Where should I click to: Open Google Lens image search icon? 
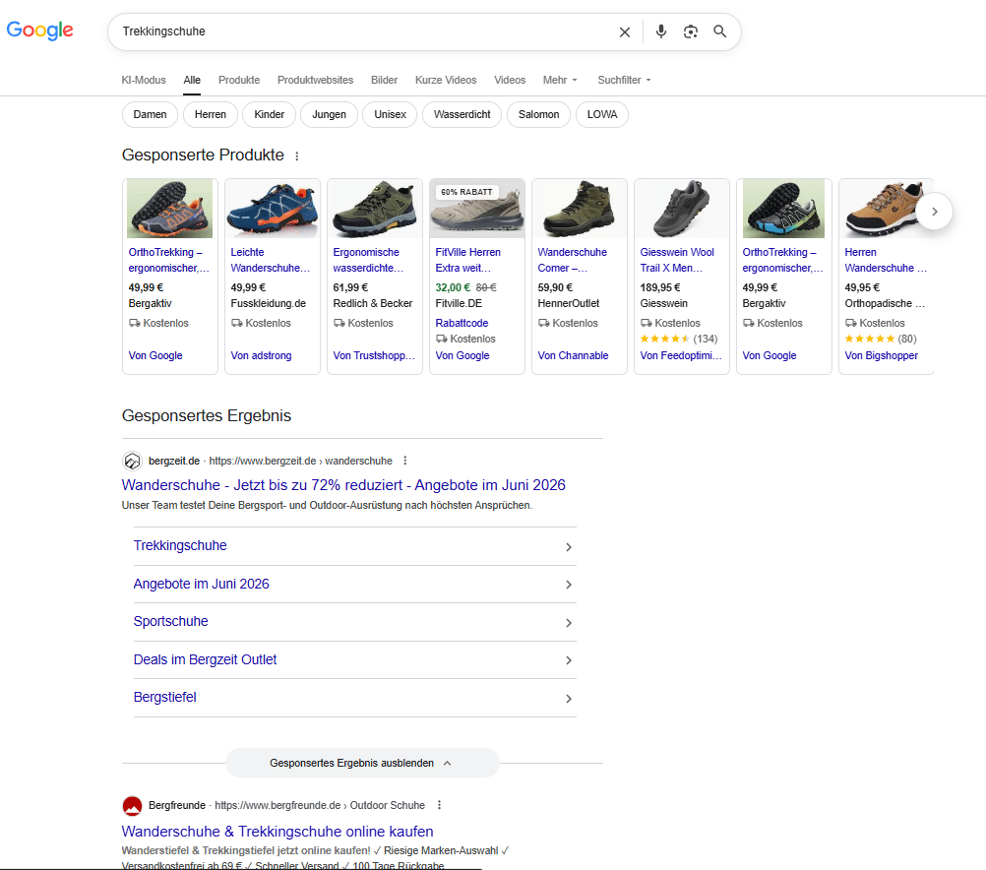coord(691,31)
